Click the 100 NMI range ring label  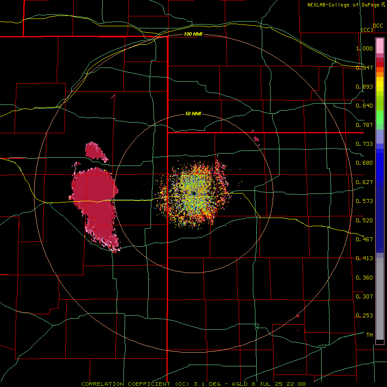click(193, 34)
